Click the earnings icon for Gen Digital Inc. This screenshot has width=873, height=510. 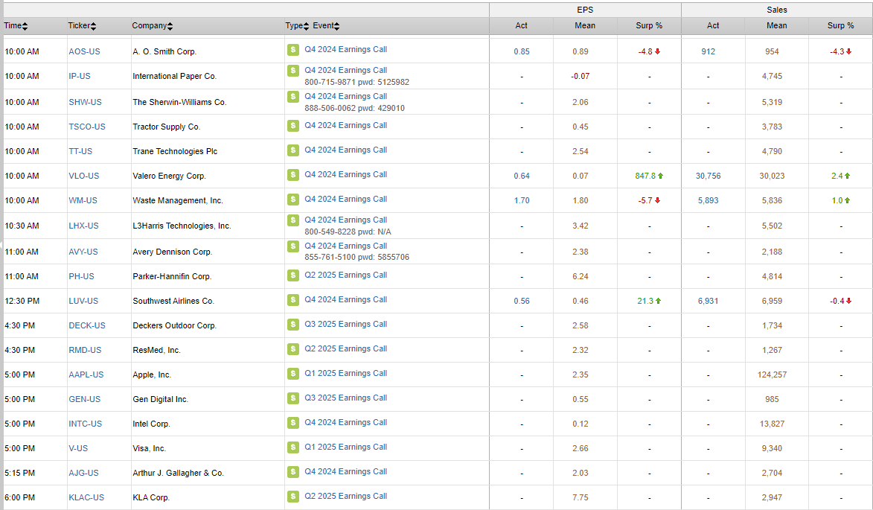(292, 398)
